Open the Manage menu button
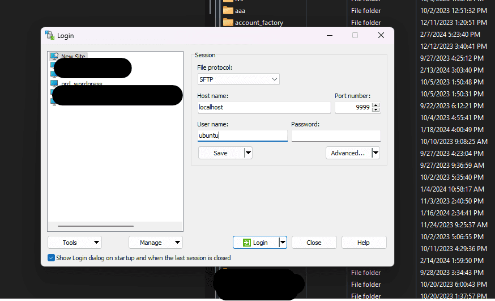 point(156,243)
